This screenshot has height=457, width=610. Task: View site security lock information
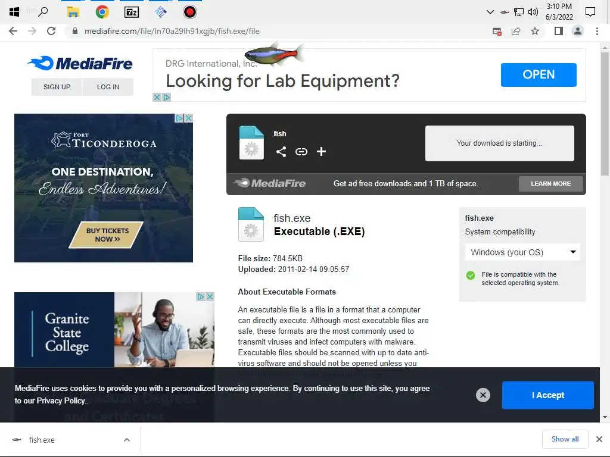tap(75, 31)
